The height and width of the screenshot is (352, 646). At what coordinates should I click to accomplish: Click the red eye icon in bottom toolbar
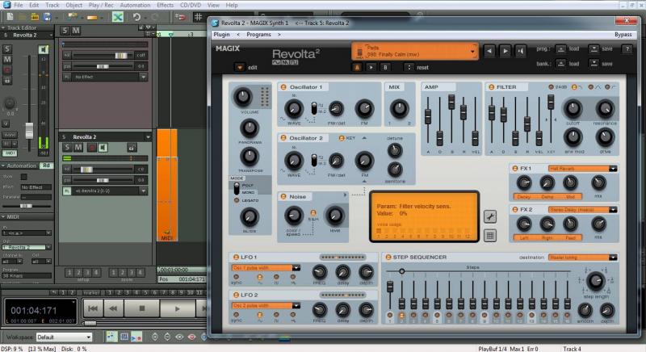tap(192, 337)
